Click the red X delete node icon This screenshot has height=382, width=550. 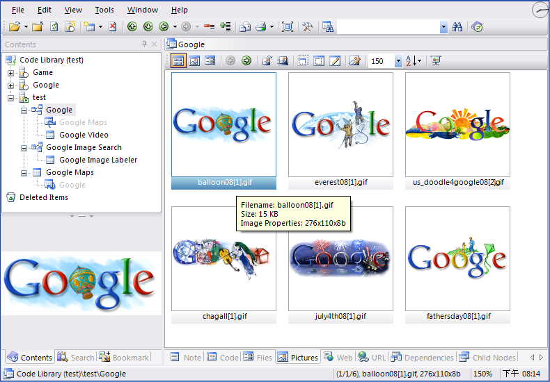pyautogui.click(x=112, y=26)
